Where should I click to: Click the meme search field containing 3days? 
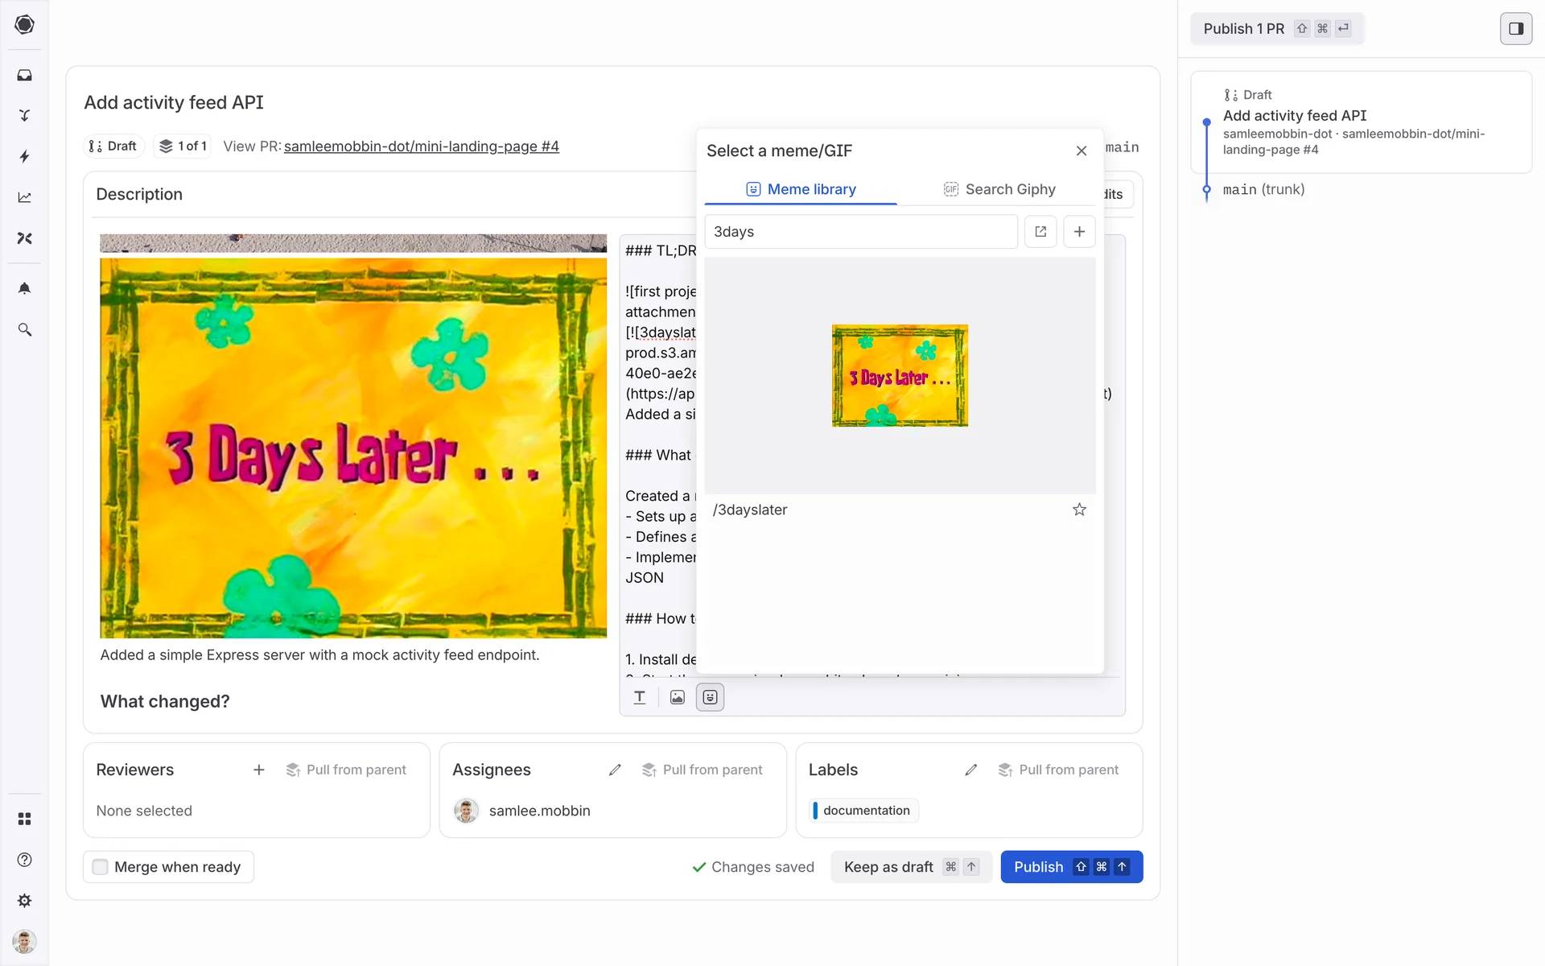tap(860, 232)
